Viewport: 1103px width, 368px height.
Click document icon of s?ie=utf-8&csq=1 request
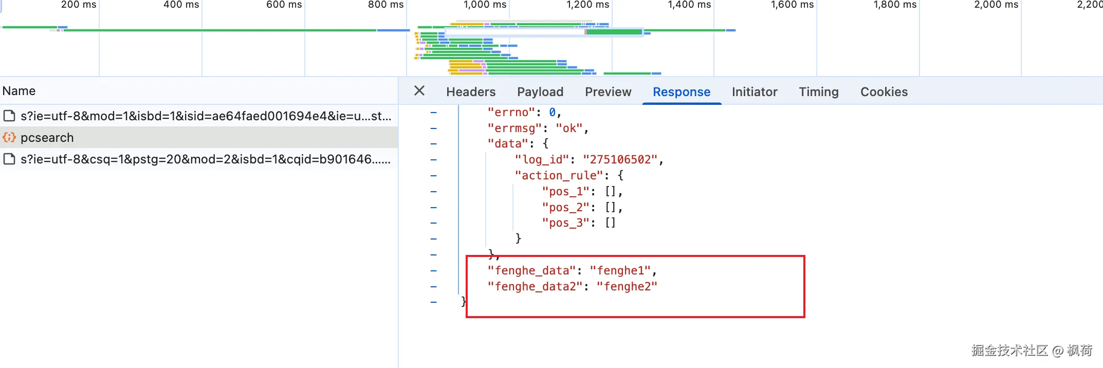(9, 159)
